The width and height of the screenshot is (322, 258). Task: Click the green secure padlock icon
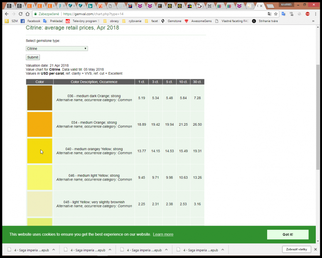tap(36, 14)
